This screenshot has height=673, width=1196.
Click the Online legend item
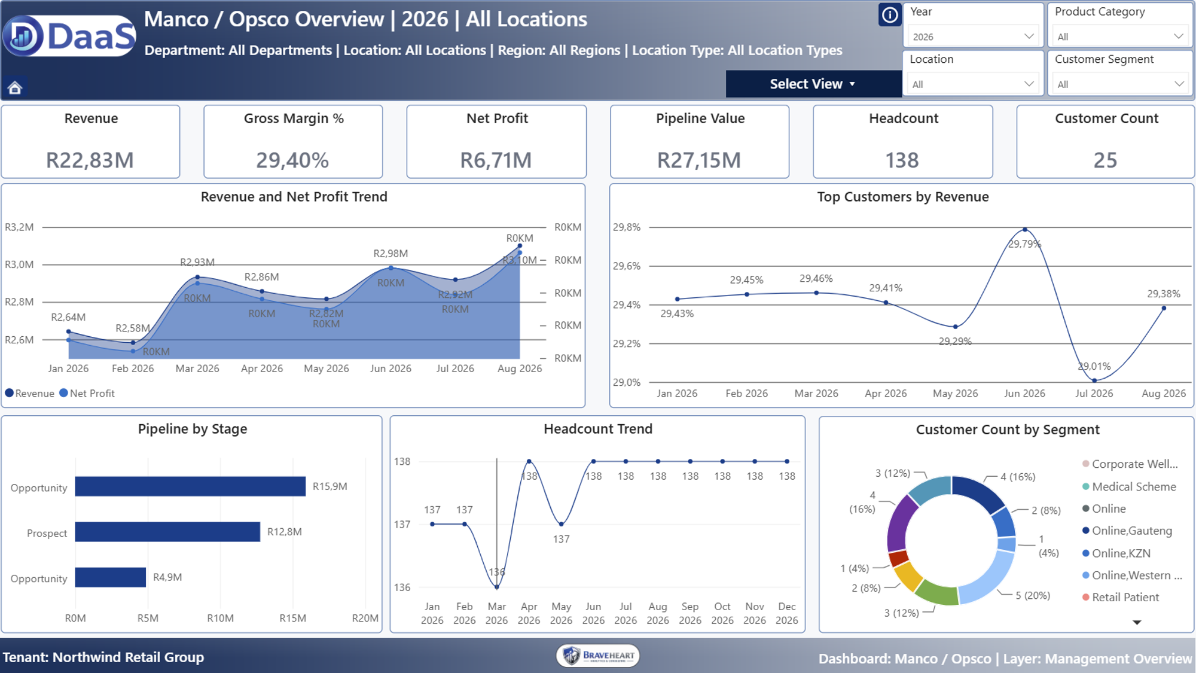[x=1104, y=508]
